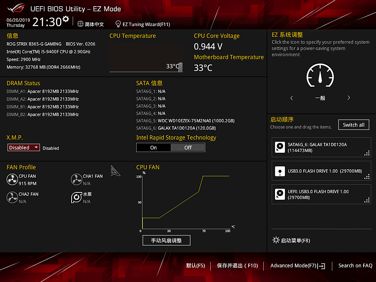Screen dimensions: 376x282
Task: Click the Advanced Mode exit arrow icon
Action: pos(321,266)
